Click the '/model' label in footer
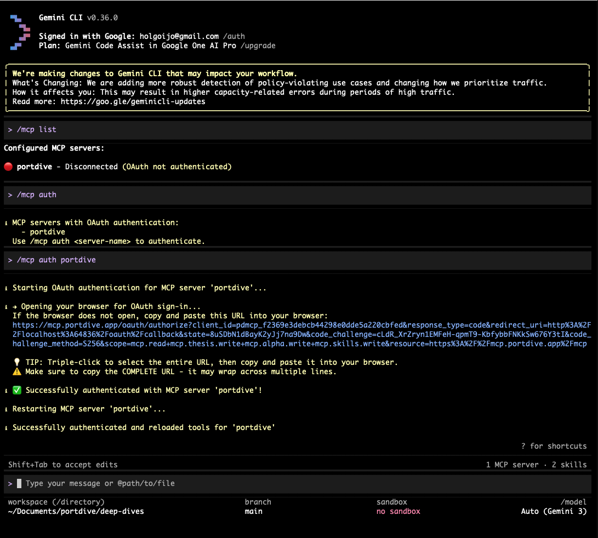Image resolution: width=598 pixels, height=538 pixels. click(x=573, y=502)
